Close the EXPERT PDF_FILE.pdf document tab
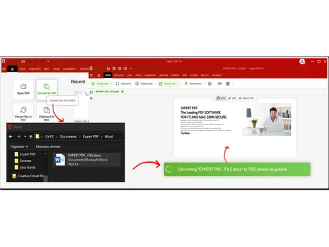Image resolution: width=329 pixels, height=247 pixels. pyautogui.click(x=122, y=92)
